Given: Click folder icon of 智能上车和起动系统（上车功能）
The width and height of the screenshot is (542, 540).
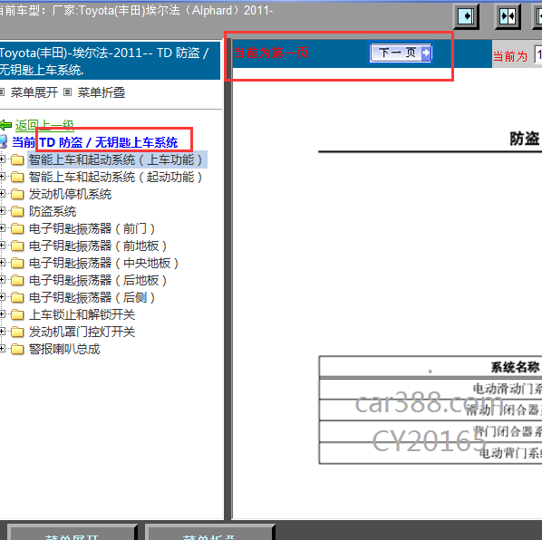Looking at the screenshot, I should 17,159.
